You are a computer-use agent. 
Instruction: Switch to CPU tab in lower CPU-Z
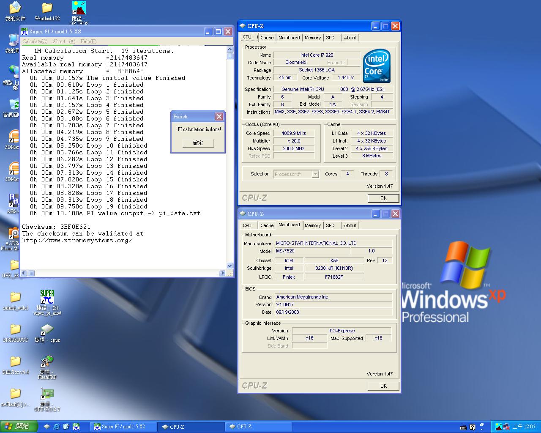(247, 225)
